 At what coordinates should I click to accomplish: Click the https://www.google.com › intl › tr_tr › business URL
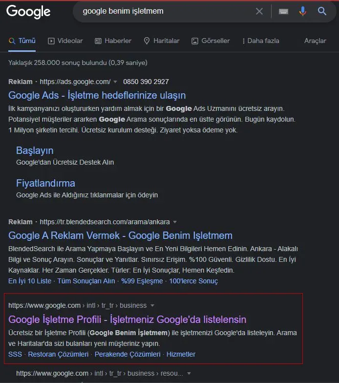[77, 305]
